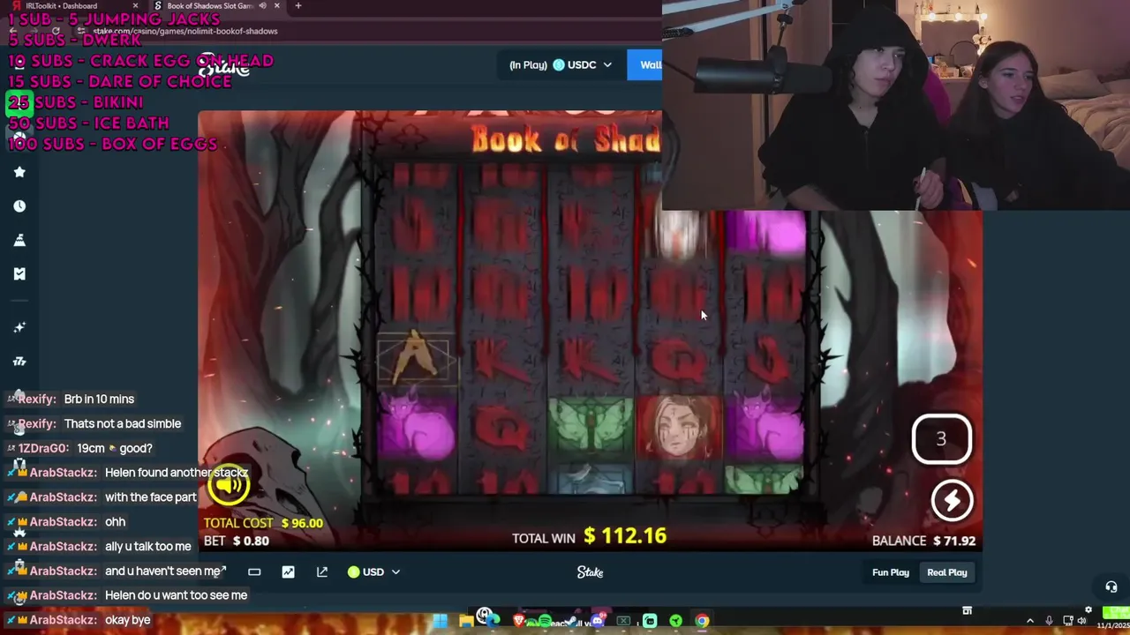Open a new browser tab
Viewport: 1130px width, 635px height.
[x=298, y=6]
